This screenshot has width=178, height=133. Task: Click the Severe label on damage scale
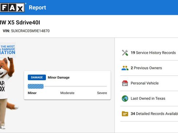tap(102, 93)
